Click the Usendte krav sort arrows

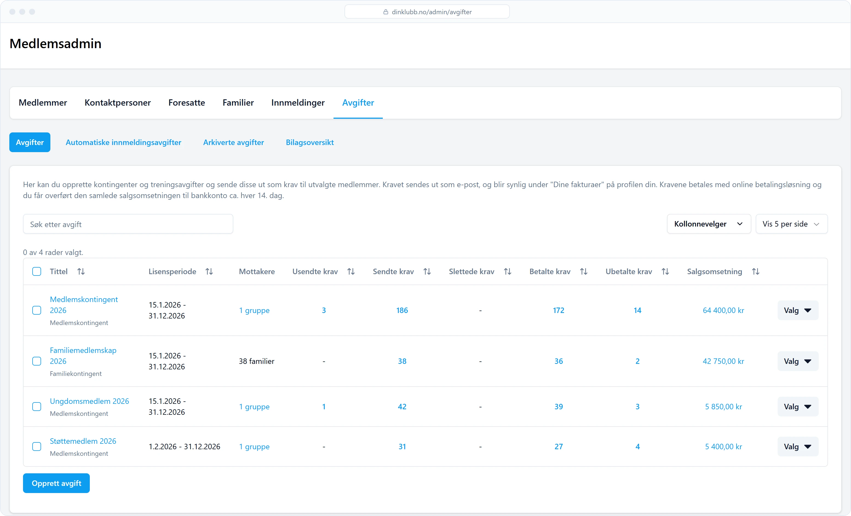pos(351,272)
